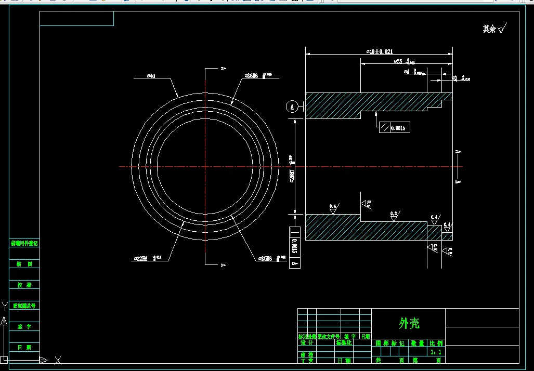Image resolution: width=534 pixels, height=371 pixels.
Task: Pick the vertical ø26H7 dimension text
Action: coord(292,169)
